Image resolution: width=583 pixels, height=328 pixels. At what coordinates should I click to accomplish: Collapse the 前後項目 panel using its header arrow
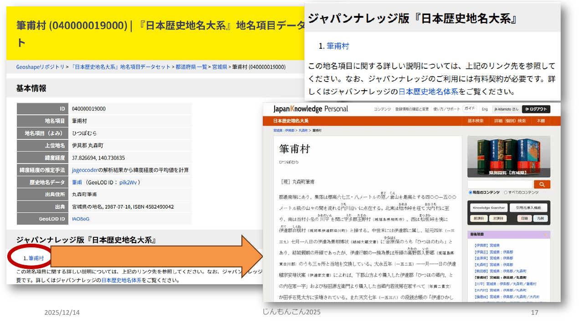pos(546,235)
